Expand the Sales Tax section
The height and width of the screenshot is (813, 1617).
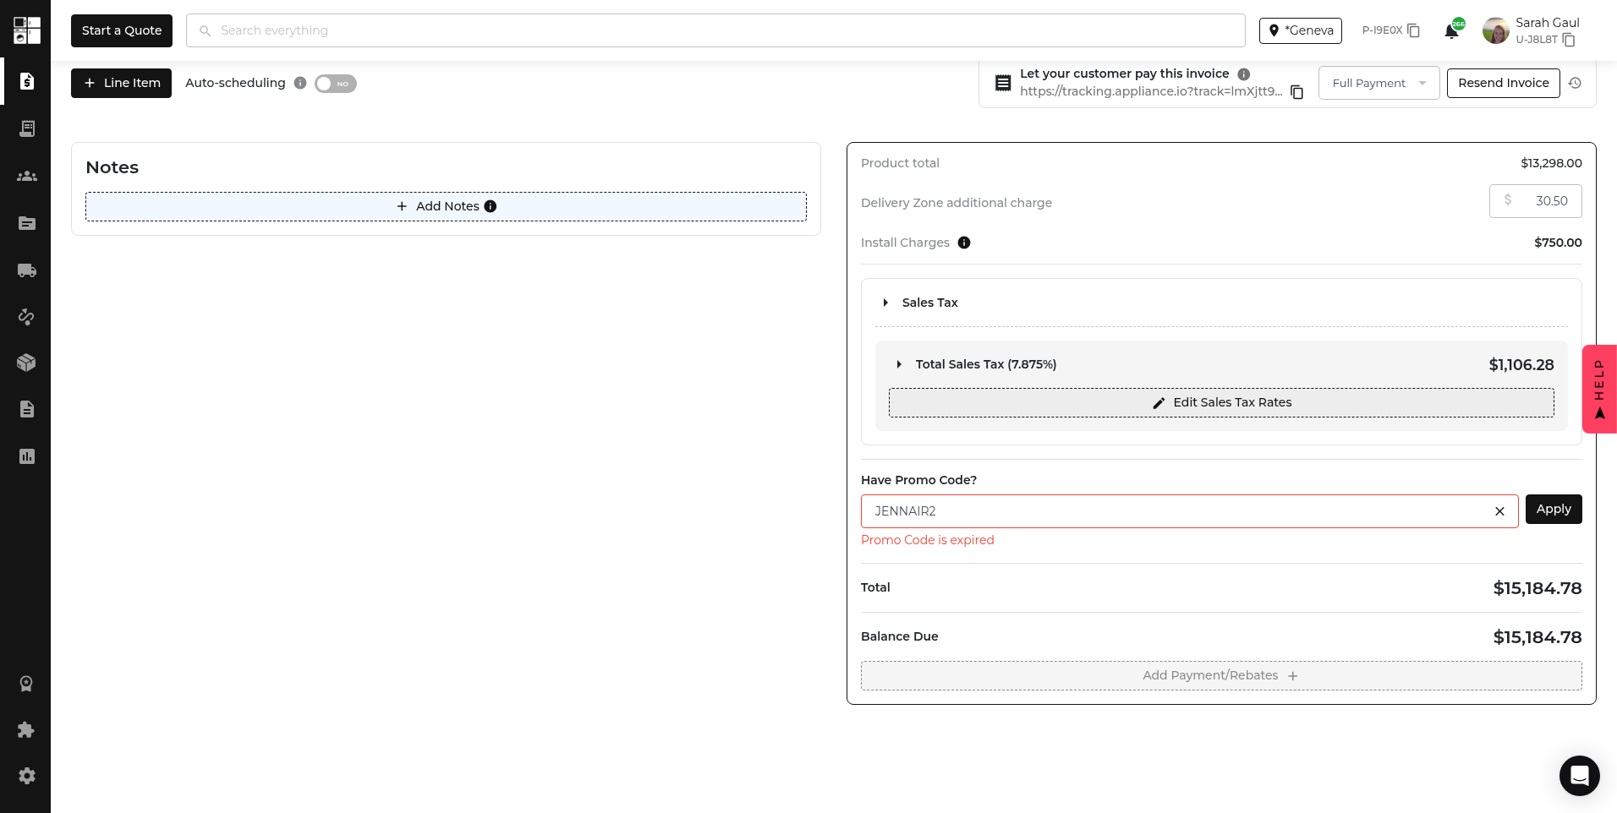click(885, 303)
